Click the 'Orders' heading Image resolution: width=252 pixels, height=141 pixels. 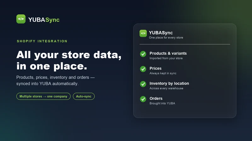[x=156, y=98]
